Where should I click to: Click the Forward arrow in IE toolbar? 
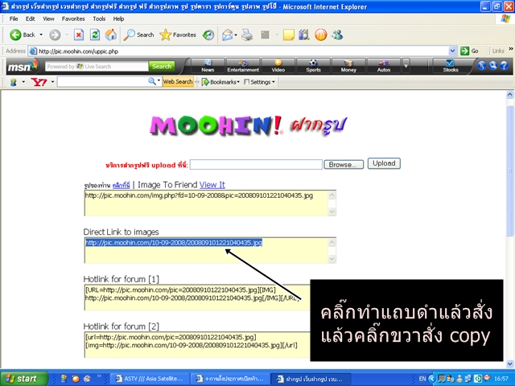55,35
